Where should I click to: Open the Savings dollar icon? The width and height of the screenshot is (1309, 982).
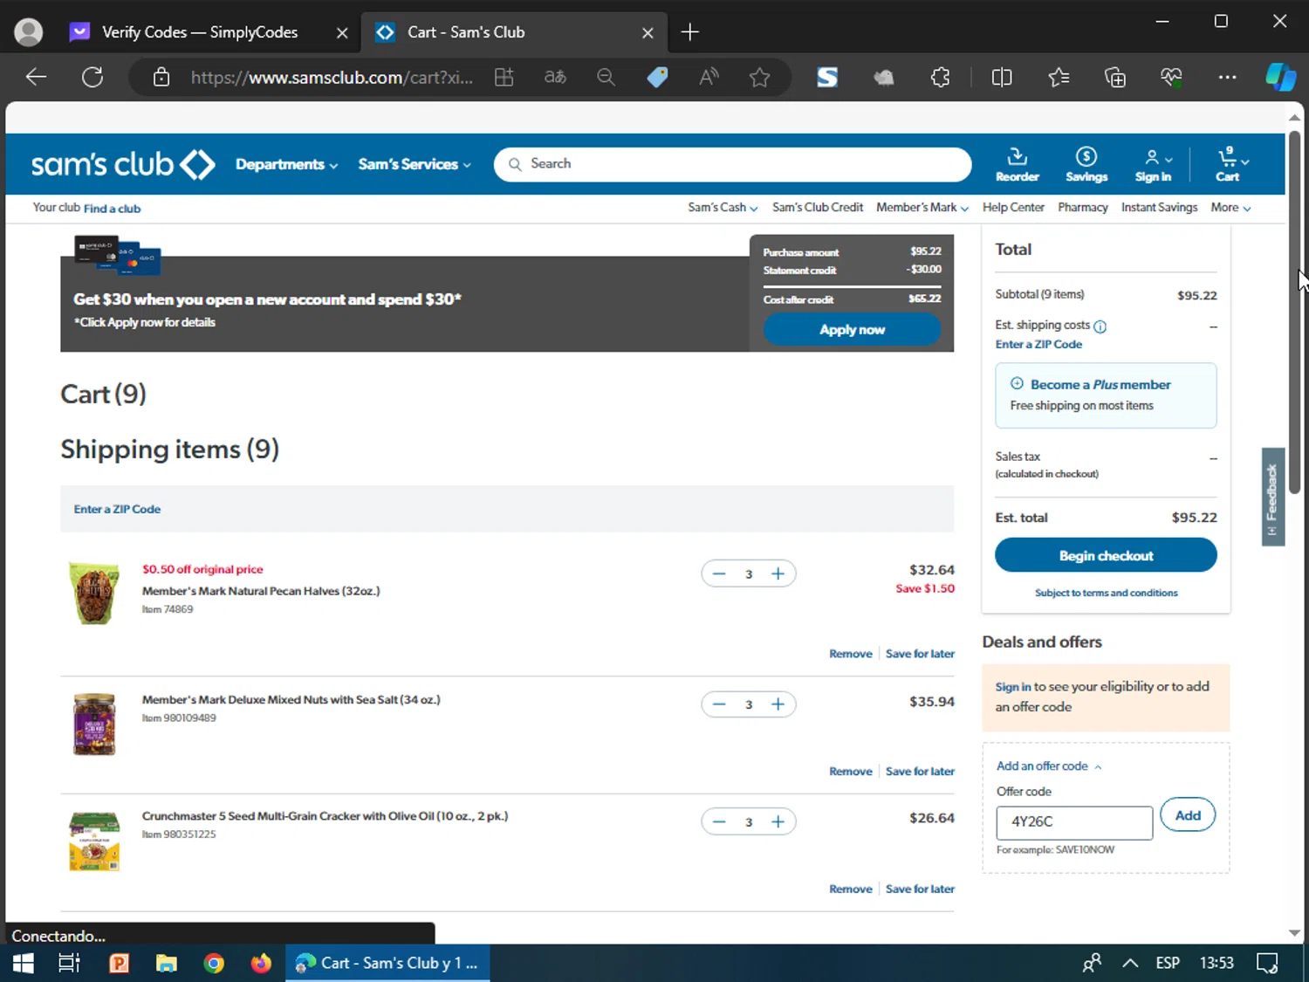[x=1086, y=164]
